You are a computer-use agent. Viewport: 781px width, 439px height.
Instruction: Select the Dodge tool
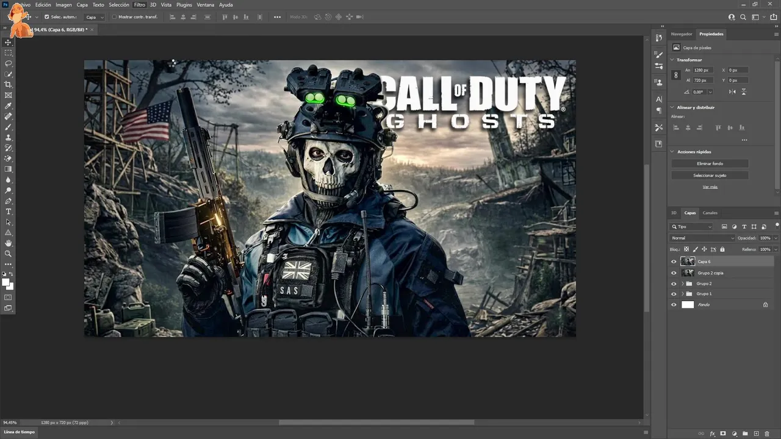(x=9, y=190)
